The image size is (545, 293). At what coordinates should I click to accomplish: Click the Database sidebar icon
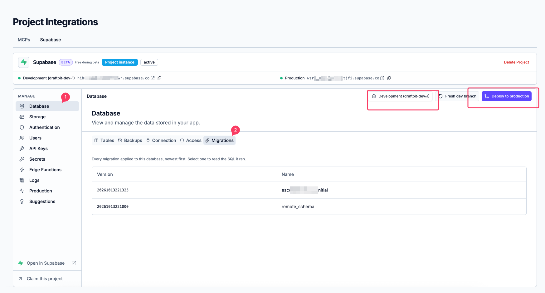coord(22,106)
